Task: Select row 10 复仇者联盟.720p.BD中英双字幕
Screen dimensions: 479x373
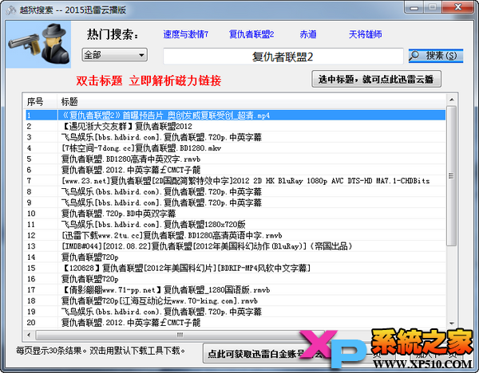Action: (236, 214)
